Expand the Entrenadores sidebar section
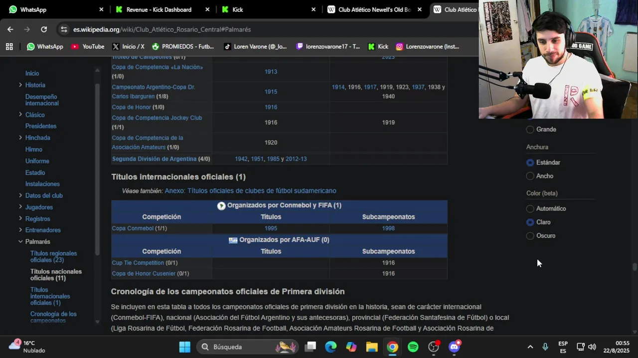Viewport: 638px width, 358px height. coord(20,230)
